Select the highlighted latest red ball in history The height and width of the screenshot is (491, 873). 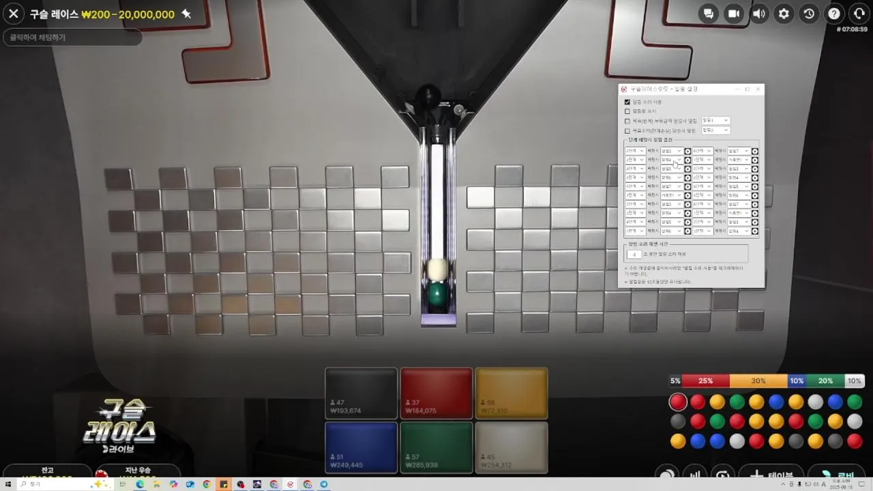[678, 402]
